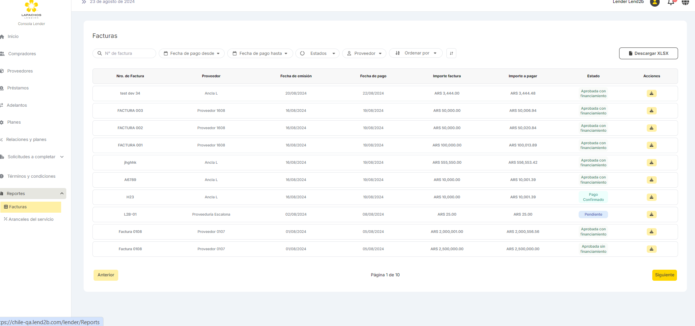Click the Descargar XLSX button

(x=648, y=53)
